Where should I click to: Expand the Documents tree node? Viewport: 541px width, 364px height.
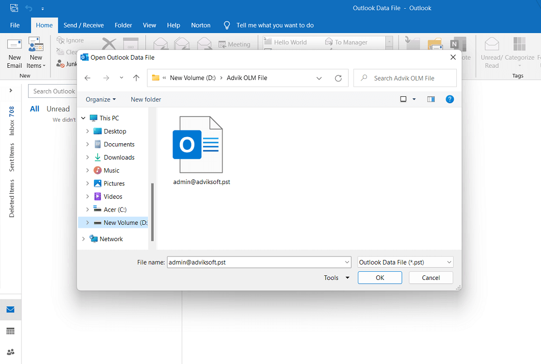pyautogui.click(x=87, y=144)
